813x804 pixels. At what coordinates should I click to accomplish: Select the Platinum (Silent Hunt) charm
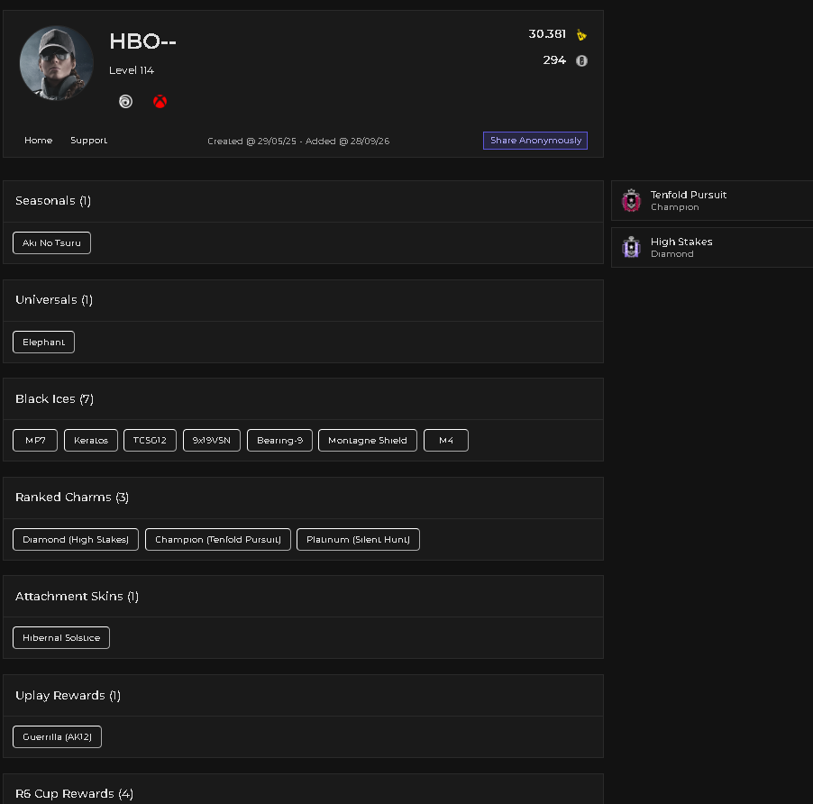359,540
